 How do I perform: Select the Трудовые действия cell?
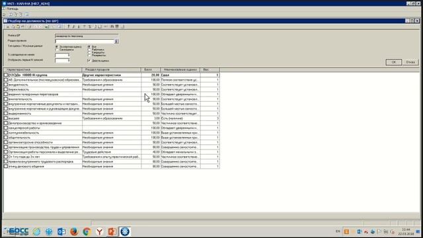111,152
